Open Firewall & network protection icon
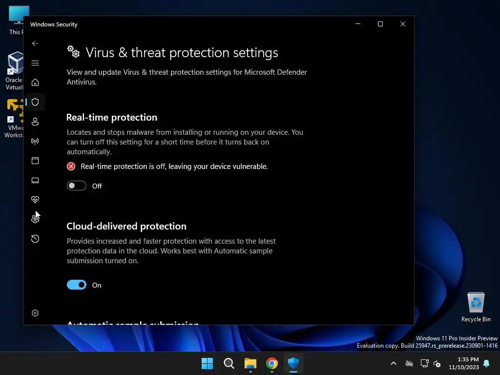 (35, 141)
